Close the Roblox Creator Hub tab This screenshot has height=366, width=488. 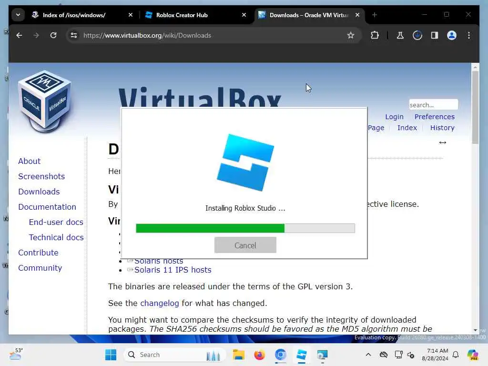tap(244, 15)
